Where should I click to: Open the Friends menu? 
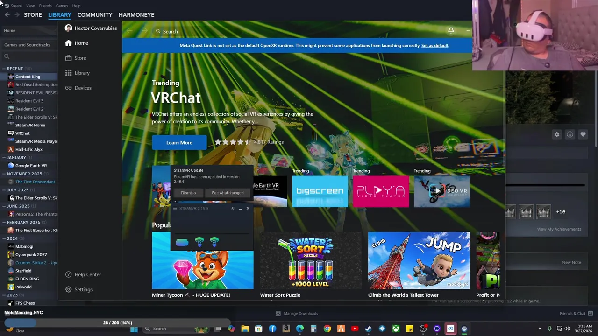[x=45, y=6]
